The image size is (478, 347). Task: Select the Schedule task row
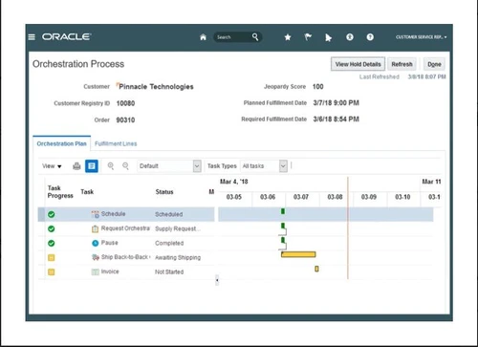point(126,214)
